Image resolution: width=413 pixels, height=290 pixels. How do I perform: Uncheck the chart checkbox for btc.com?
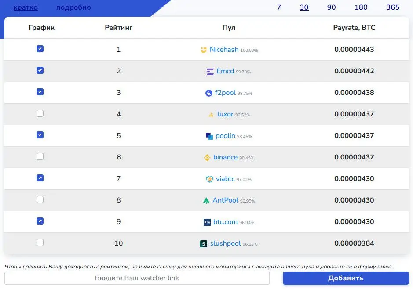[40, 221]
